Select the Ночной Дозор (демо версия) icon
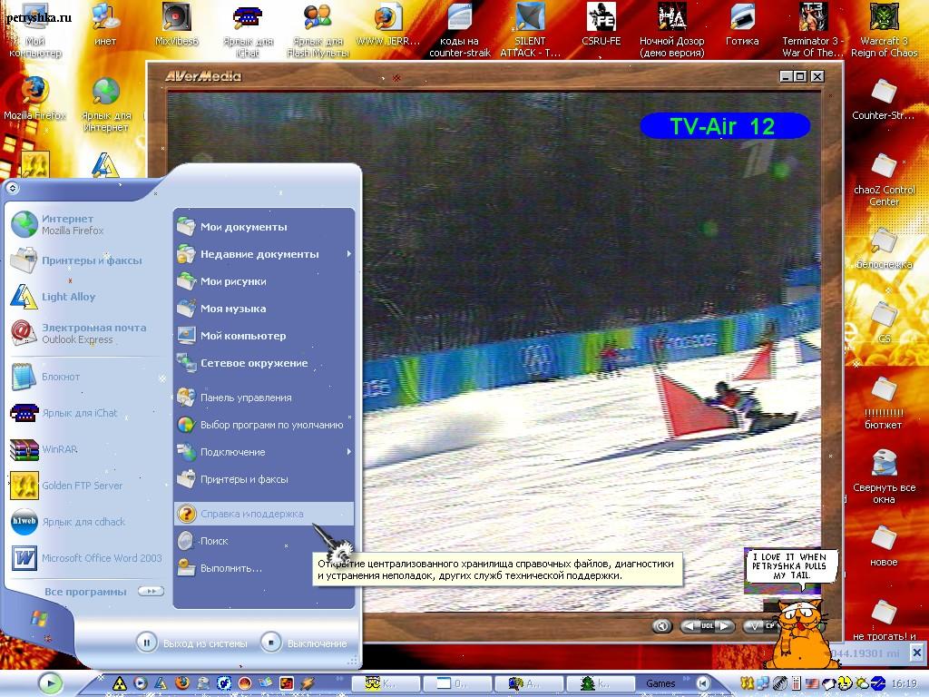 tap(672, 30)
